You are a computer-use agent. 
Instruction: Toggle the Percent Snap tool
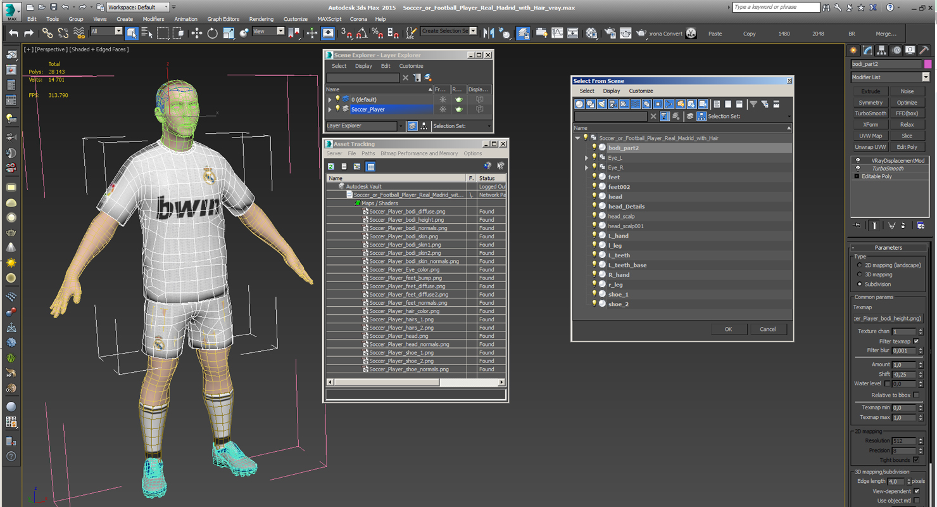tap(377, 33)
